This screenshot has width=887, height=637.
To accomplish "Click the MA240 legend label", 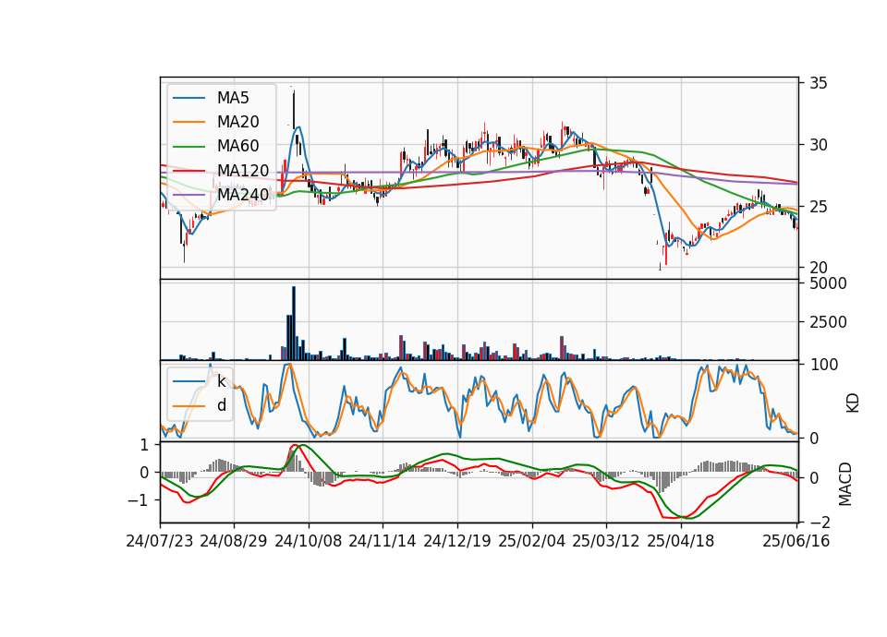I will coord(243,195).
